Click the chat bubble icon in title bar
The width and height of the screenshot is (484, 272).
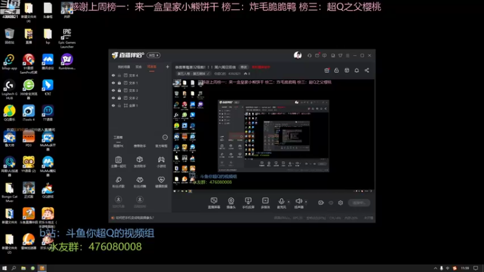[324, 56]
